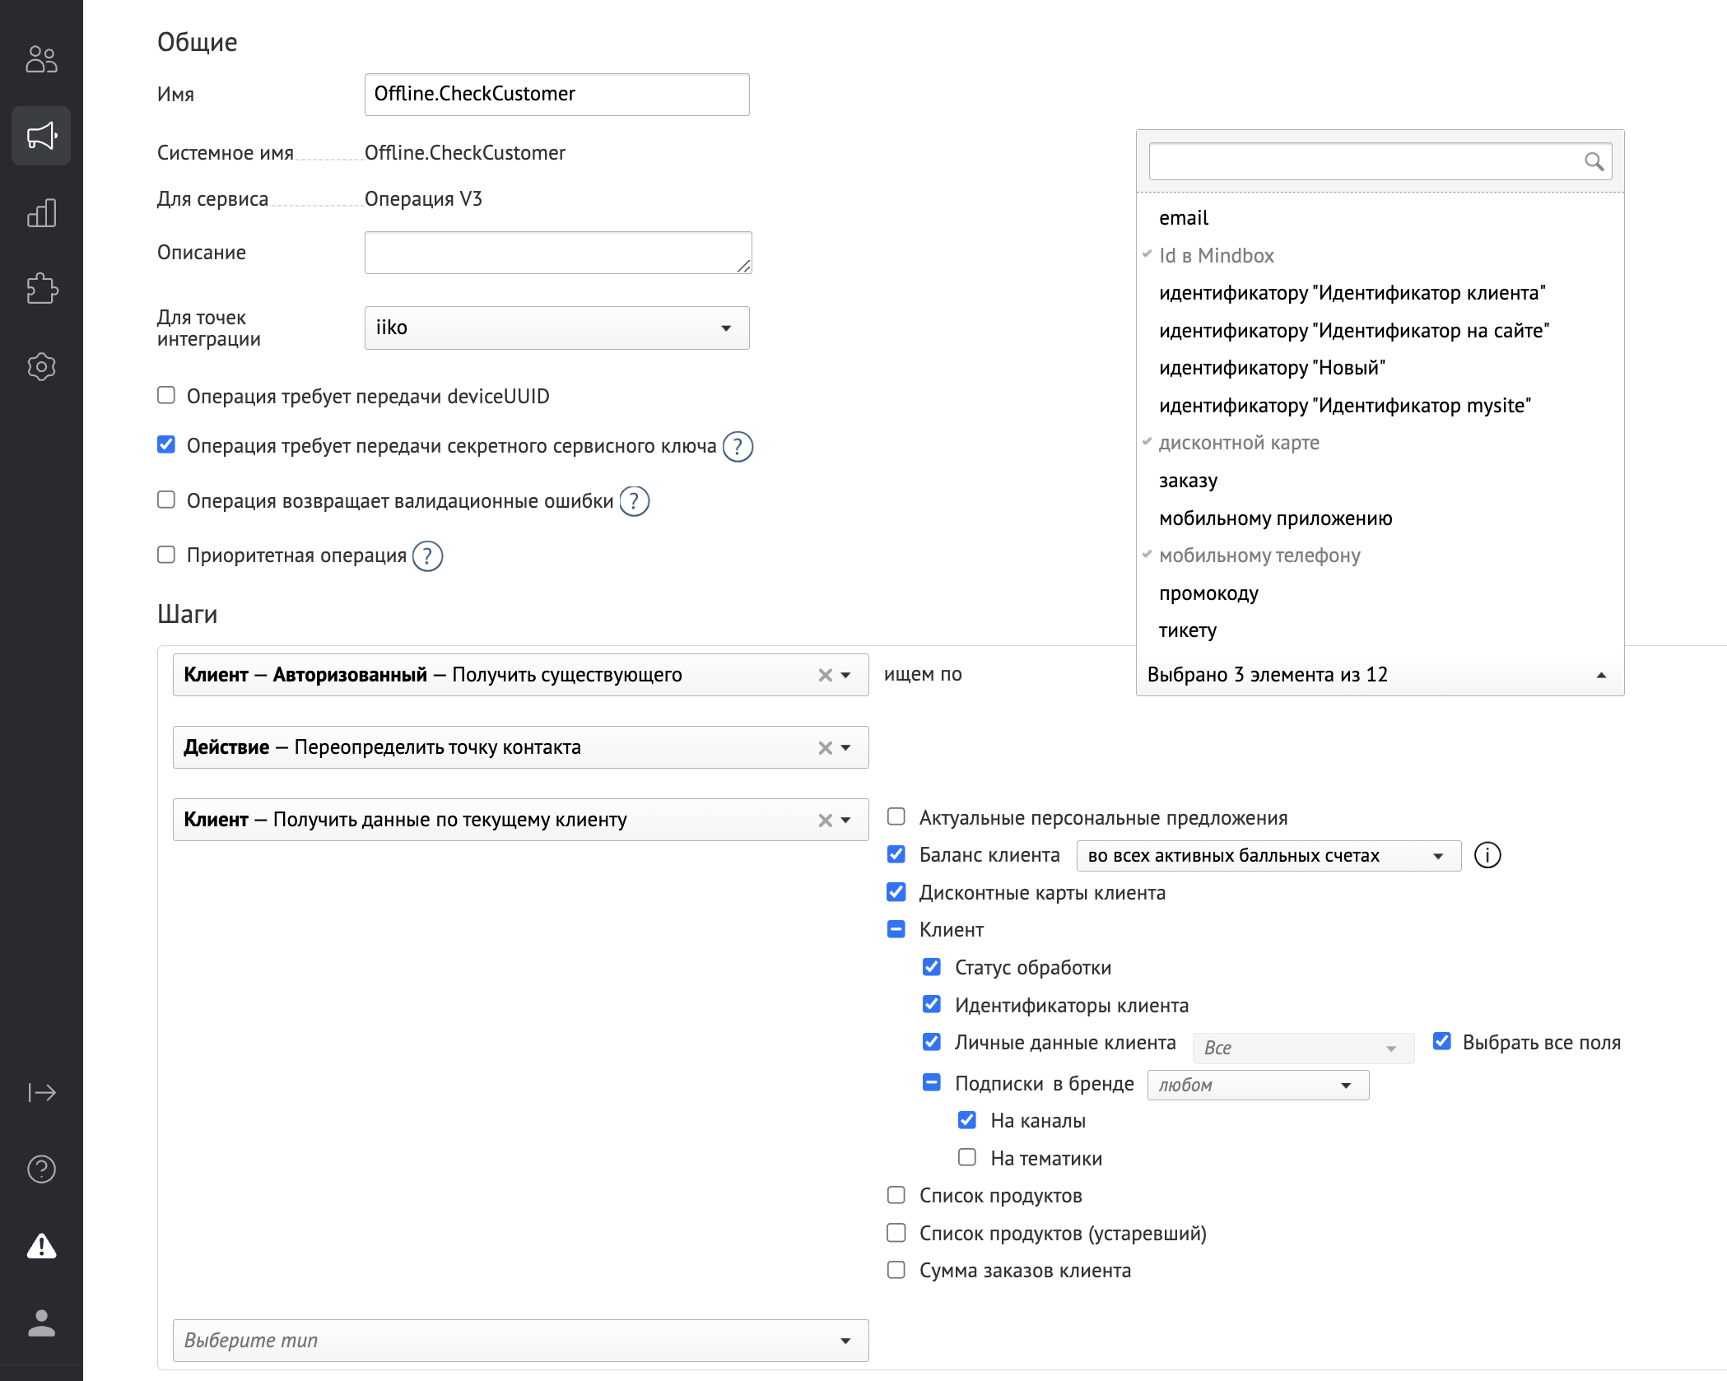Open the help question mark in sidebar
Viewport: 1727px width, 1381px height.
click(x=41, y=1169)
